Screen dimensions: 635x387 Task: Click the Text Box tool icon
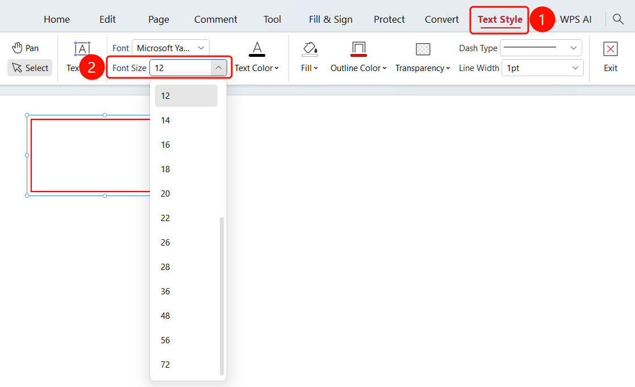[82, 49]
